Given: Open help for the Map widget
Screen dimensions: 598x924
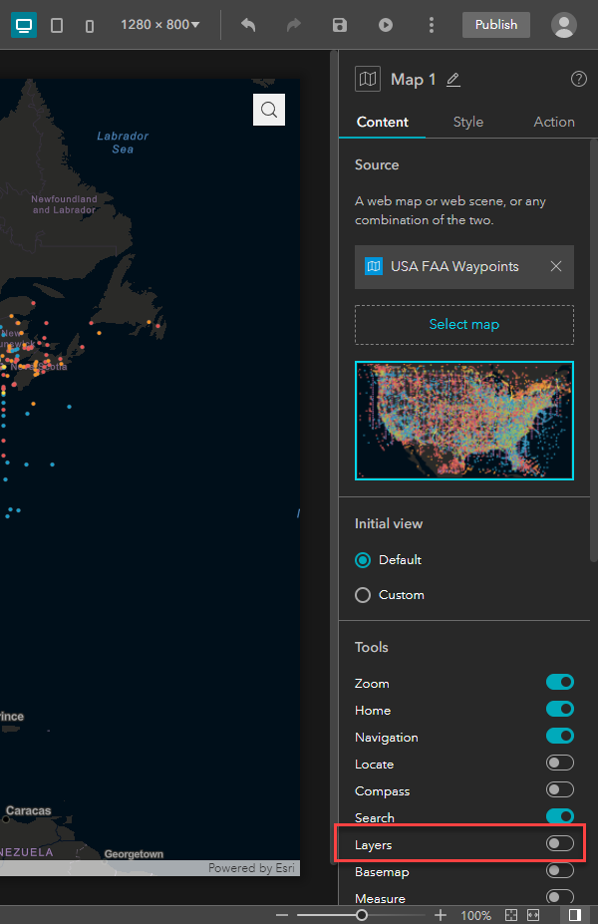Looking at the screenshot, I should point(578,79).
